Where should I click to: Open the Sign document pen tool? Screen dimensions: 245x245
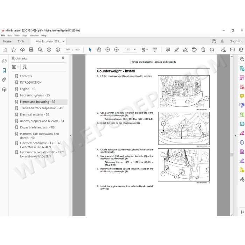(185, 50)
